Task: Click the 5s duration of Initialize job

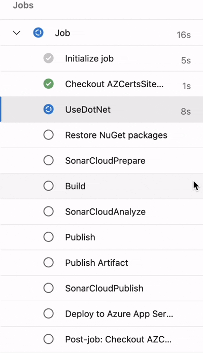Action: (186, 60)
